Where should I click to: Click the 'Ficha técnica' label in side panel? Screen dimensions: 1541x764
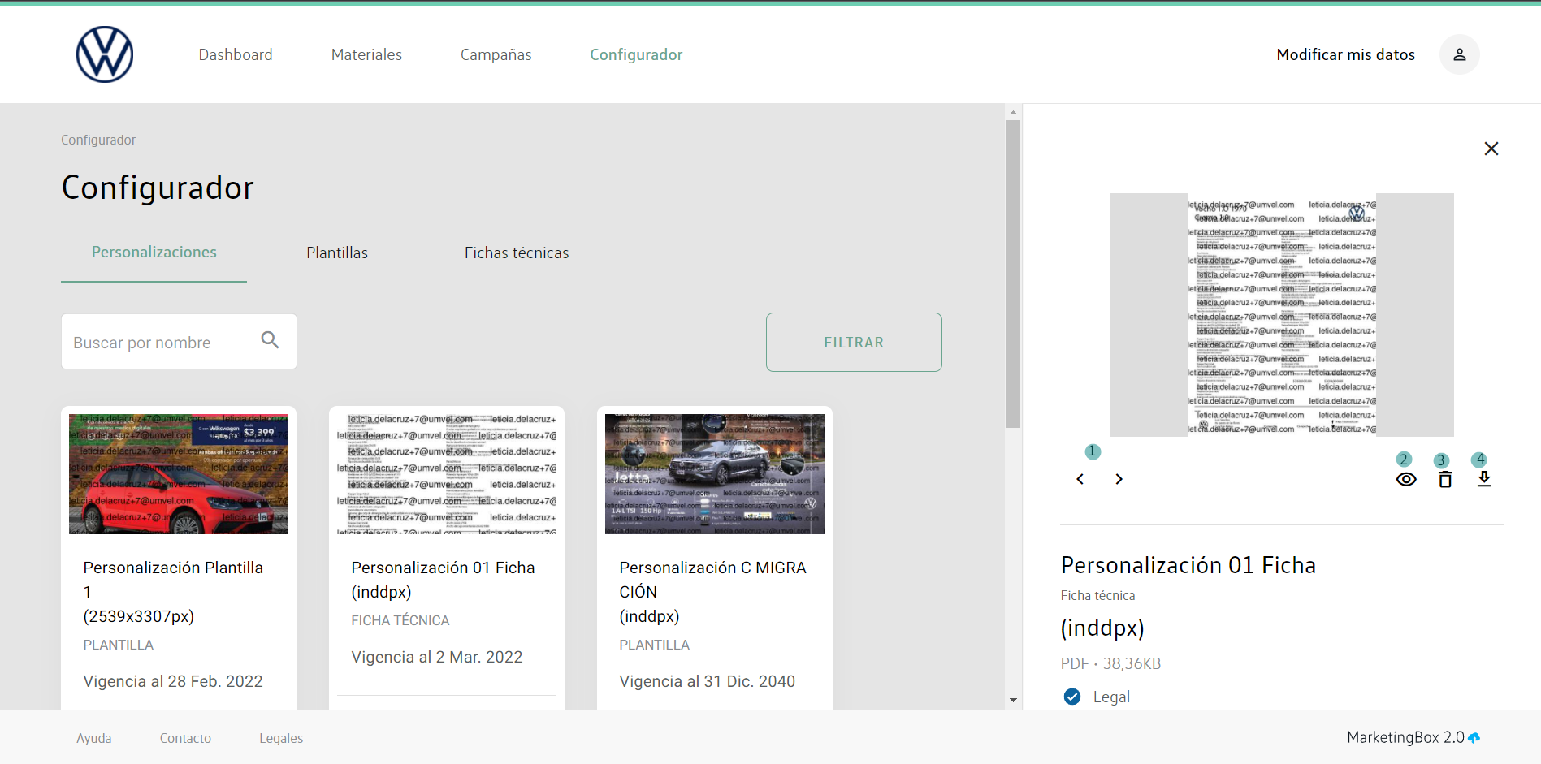coord(1097,595)
